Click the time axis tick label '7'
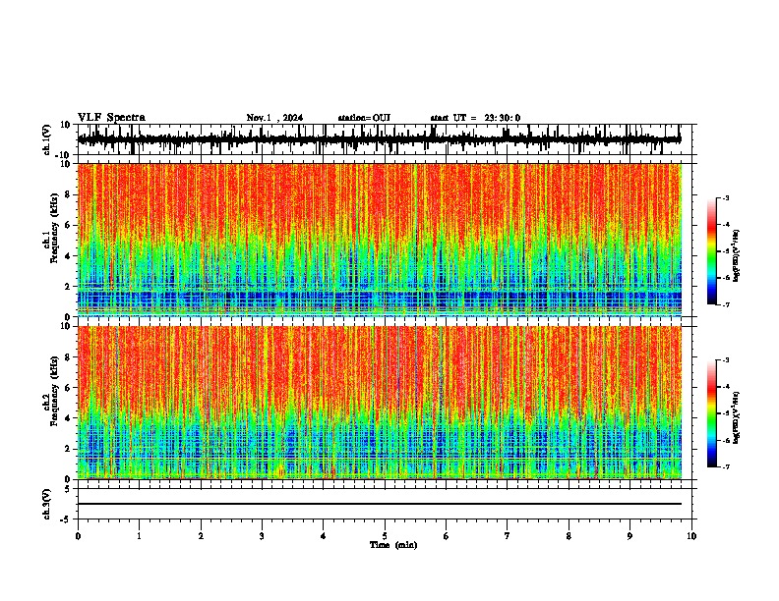The image size is (779, 601). coord(508,536)
